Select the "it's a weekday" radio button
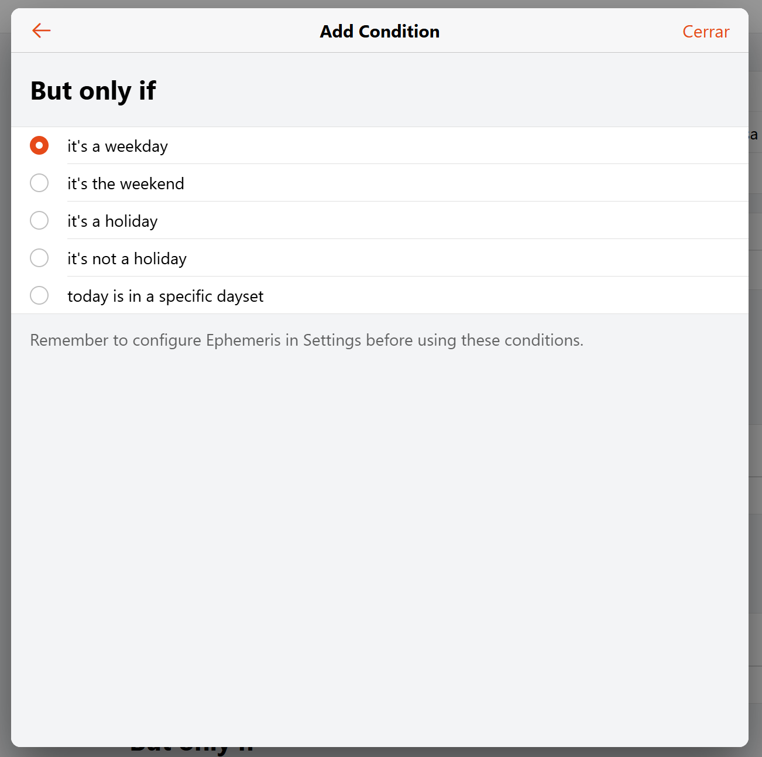 tap(39, 145)
